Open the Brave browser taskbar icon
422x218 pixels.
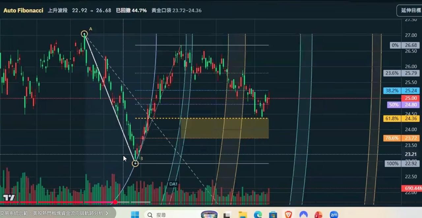[x=288, y=215]
